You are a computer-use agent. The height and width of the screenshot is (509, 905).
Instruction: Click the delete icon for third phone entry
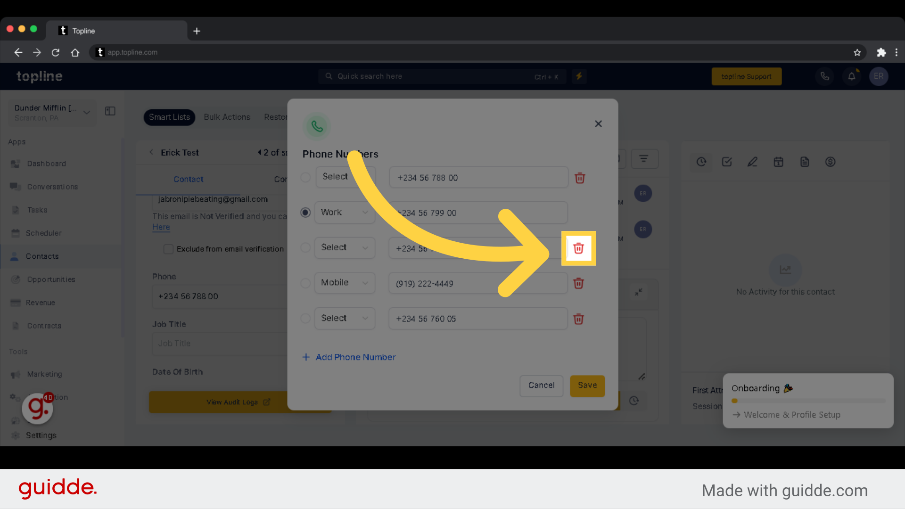click(x=578, y=248)
